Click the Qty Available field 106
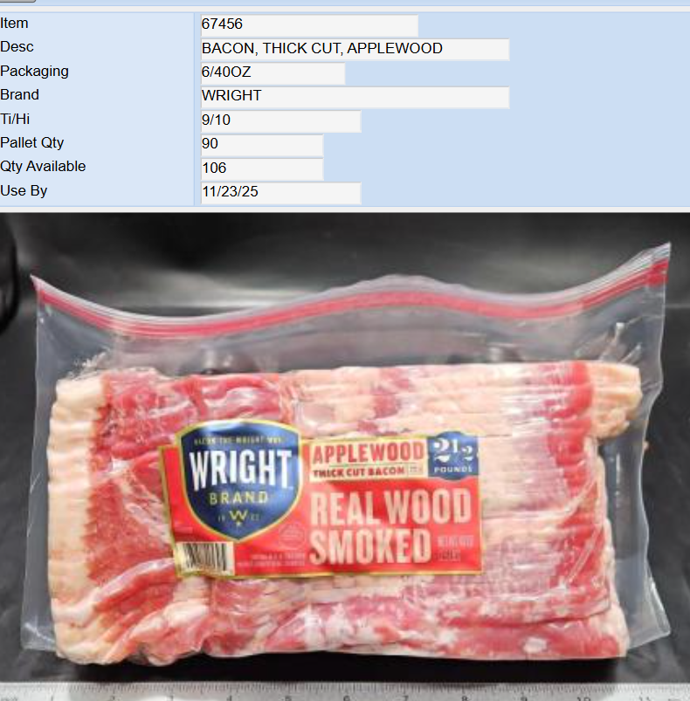The height and width of the screenshot is (701, 690). click(262, 169)
